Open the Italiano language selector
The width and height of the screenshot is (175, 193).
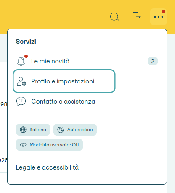[x=33, y=130]
